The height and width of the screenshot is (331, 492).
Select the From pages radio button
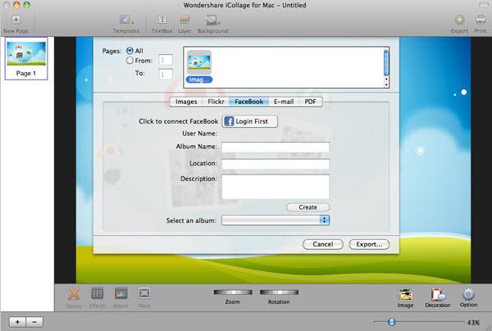tap(130, 61)
